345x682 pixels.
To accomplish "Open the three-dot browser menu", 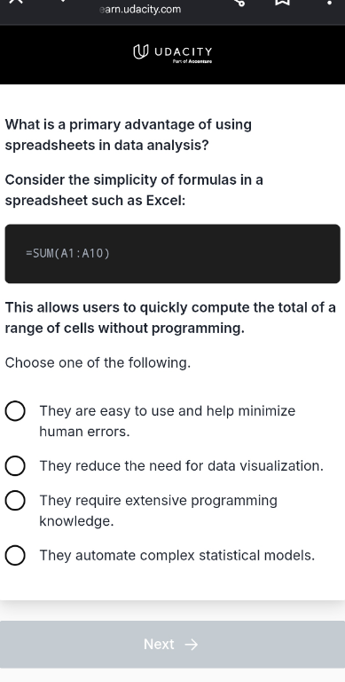I will point(329,3).
